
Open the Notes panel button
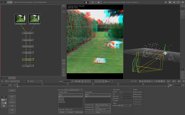(12, 96)
